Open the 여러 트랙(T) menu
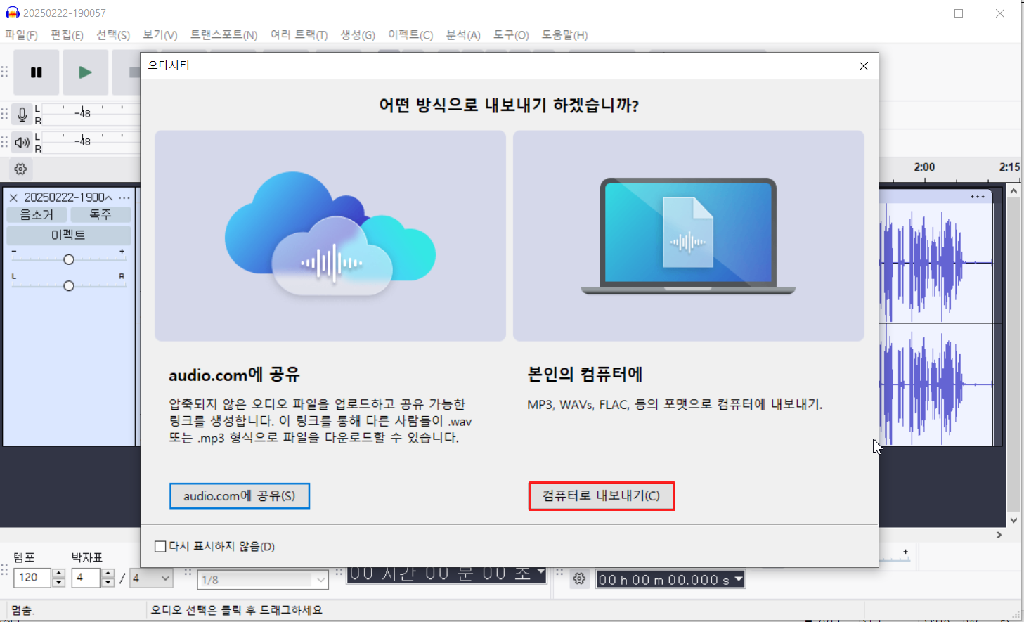 coord(299,35)
